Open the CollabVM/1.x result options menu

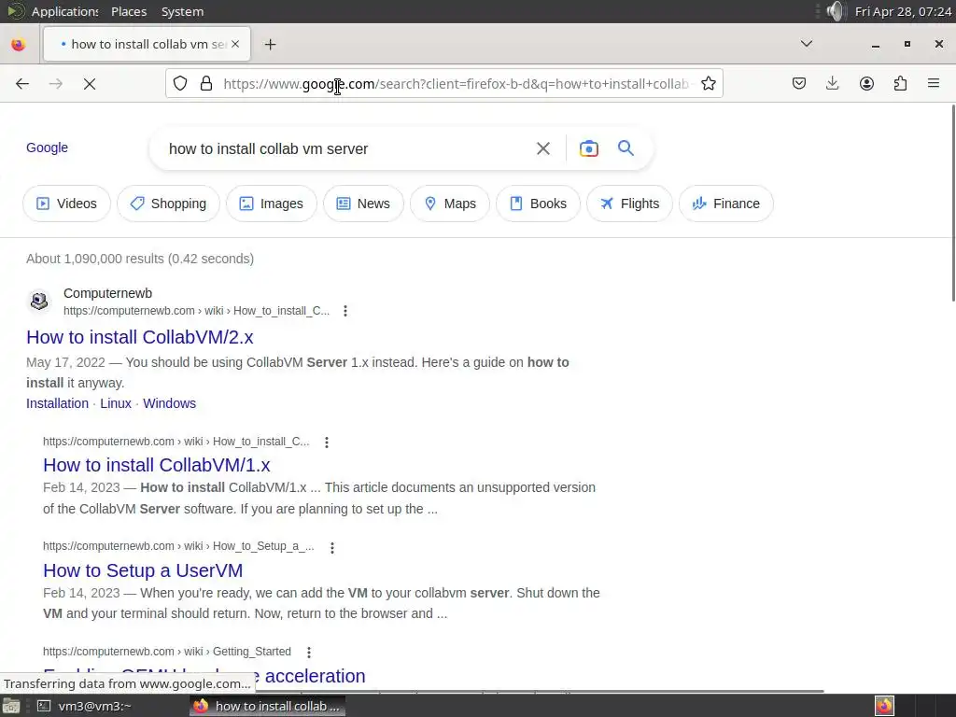pos(327,442)
